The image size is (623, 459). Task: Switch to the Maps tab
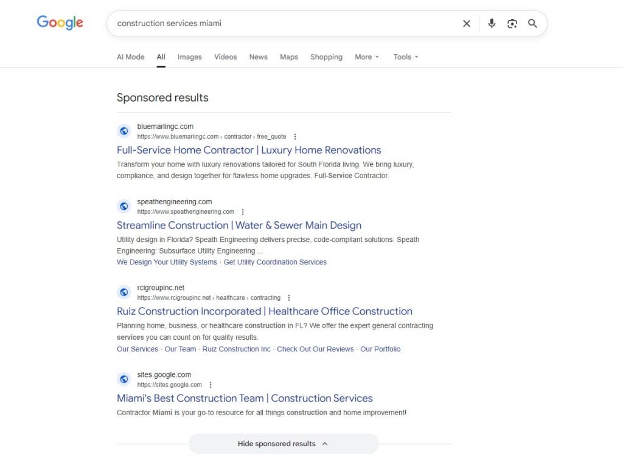click(288, 57)
